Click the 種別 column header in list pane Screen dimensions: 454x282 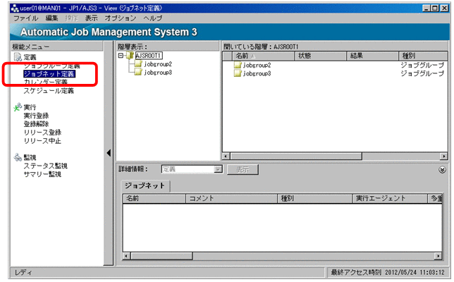(x=423, y=56)
